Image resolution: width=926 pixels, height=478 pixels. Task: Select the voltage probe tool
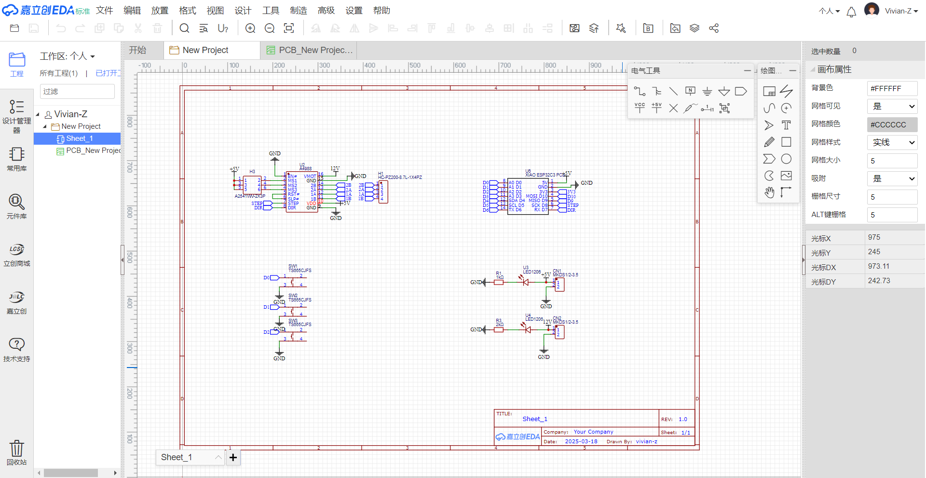pyautogui.click(x=690, y=108)
